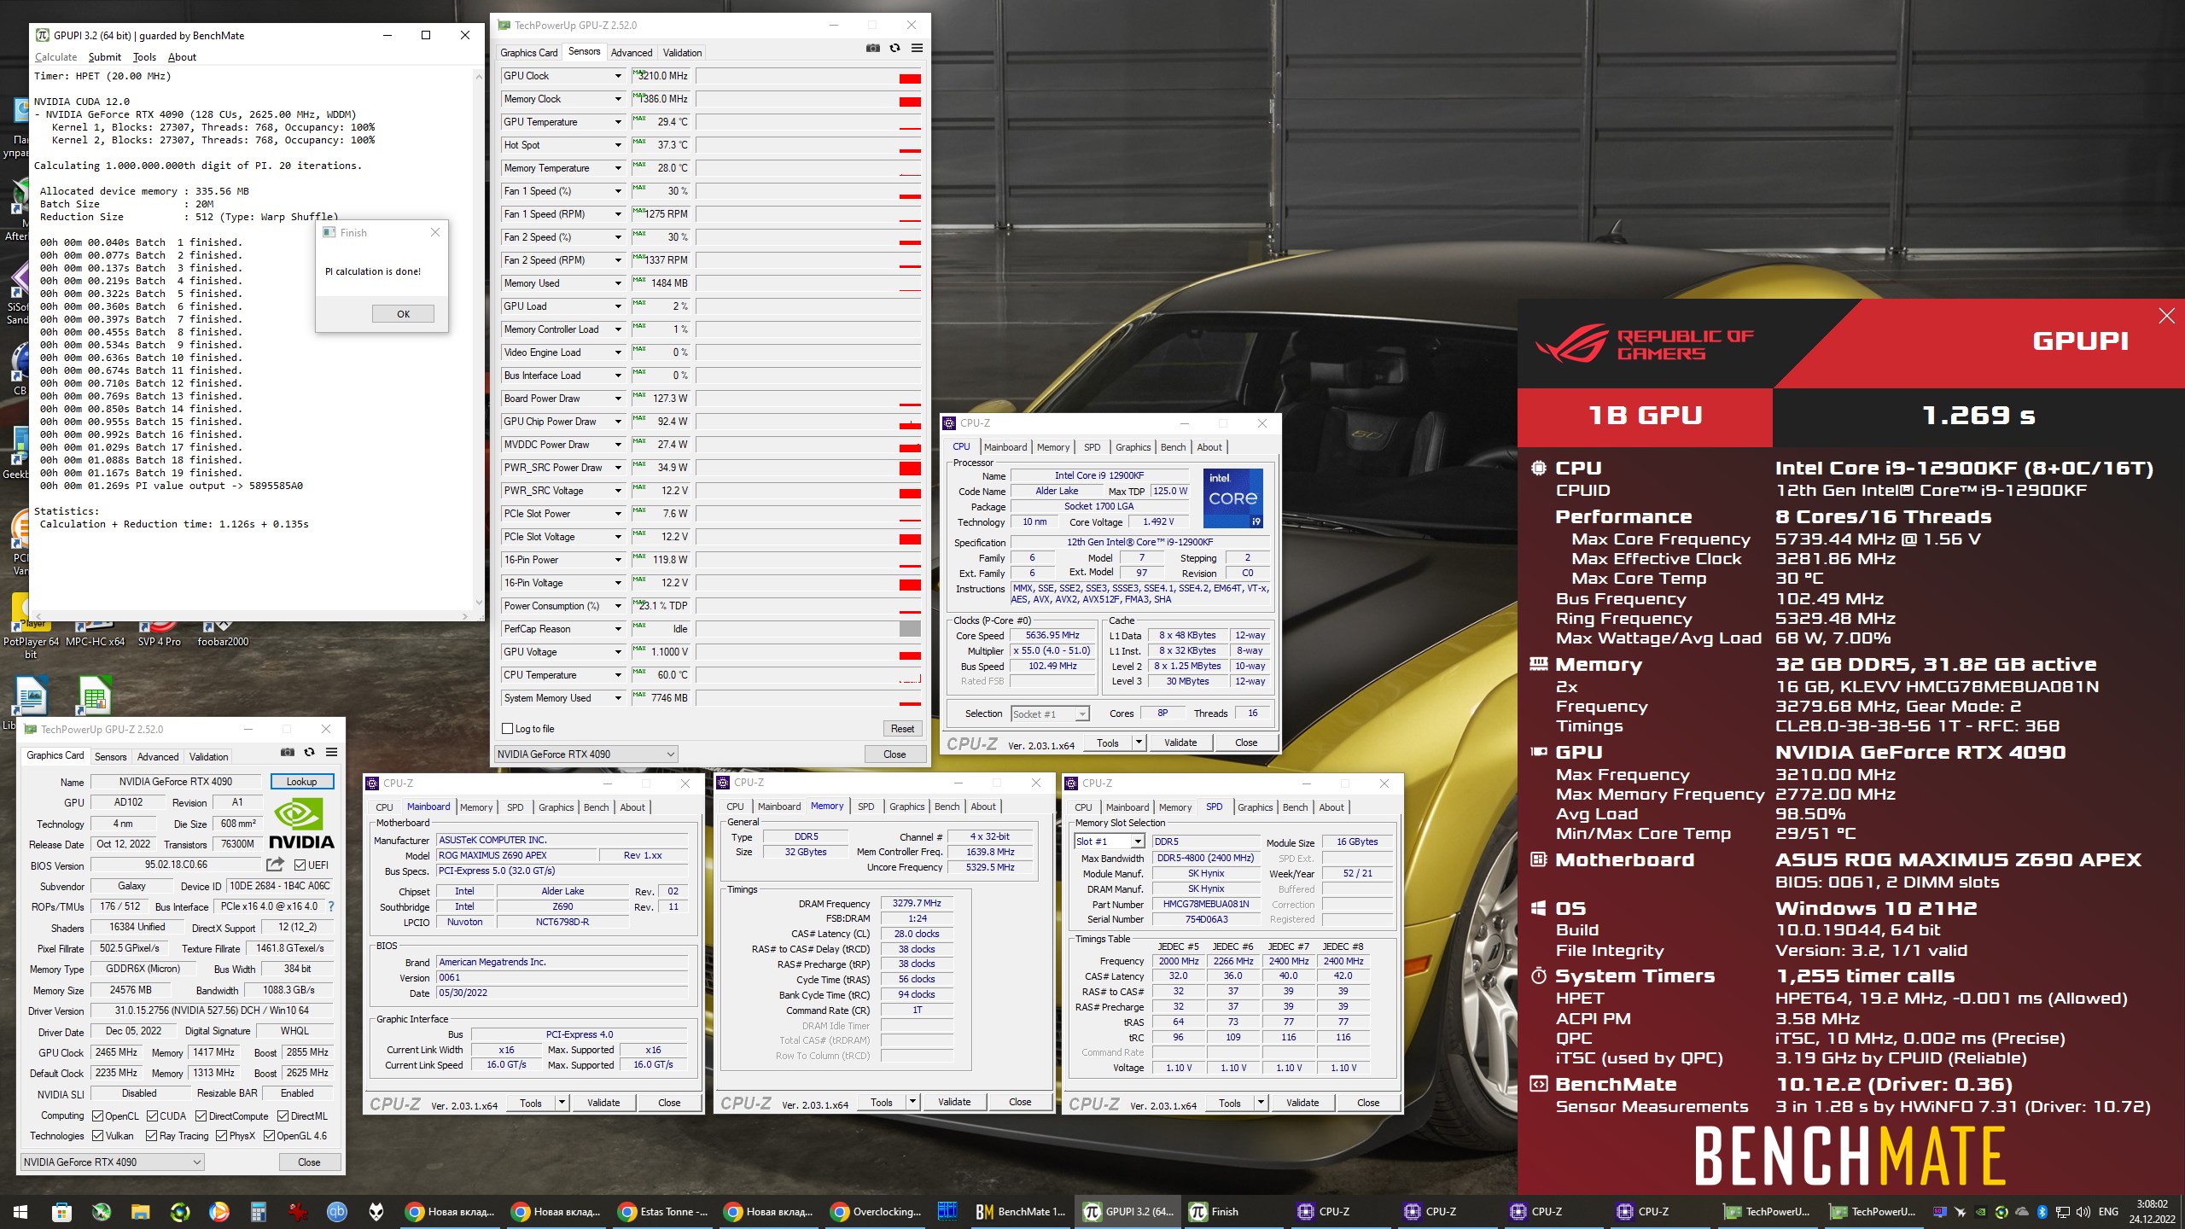
Task: Click refresh icon in GPU-Z Graphics Card window
Action: [309, 752]
